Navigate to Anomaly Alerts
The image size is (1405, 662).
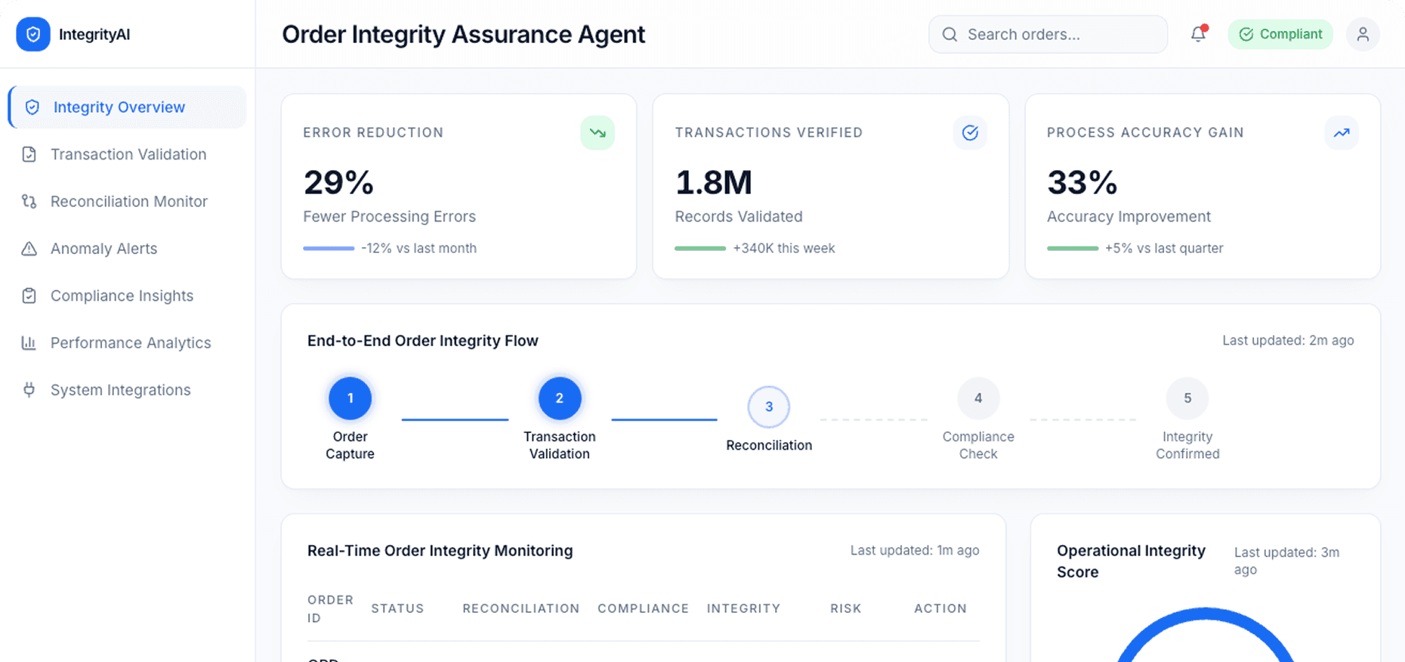pos(128,249)
